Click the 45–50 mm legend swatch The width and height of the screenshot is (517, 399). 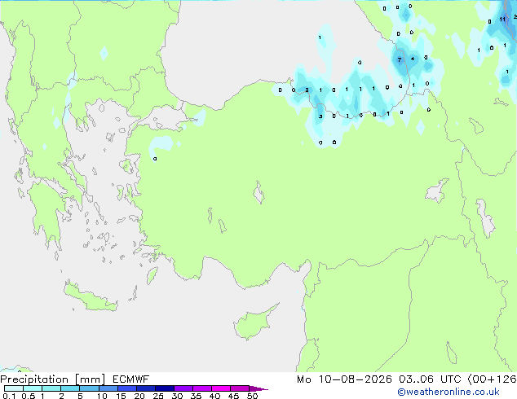pyautogui.click(x=240, y=388)
